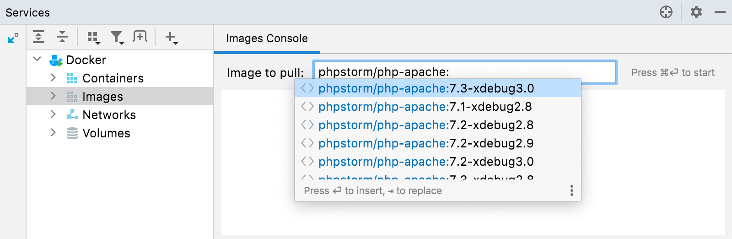Click the Image to pull text field
The height and width of the screenshot is (239, 732).
(x=465, y=72)
